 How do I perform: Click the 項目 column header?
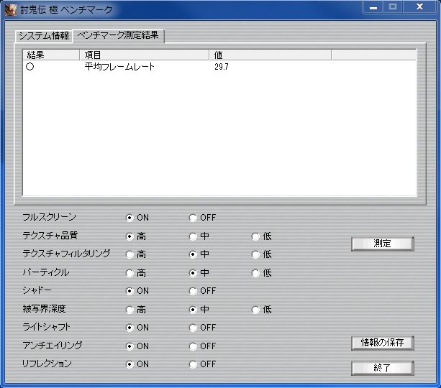[x=145, y=55]
